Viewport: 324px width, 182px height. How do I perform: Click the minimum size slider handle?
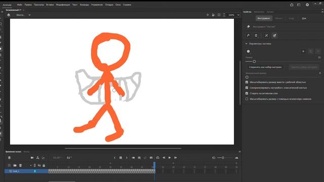[x=247, y=77]
